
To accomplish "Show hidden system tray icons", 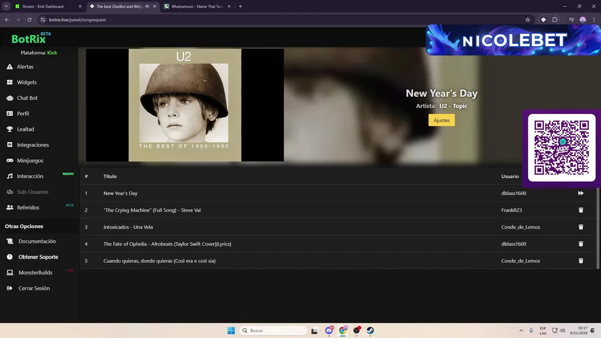I will 521,330.
